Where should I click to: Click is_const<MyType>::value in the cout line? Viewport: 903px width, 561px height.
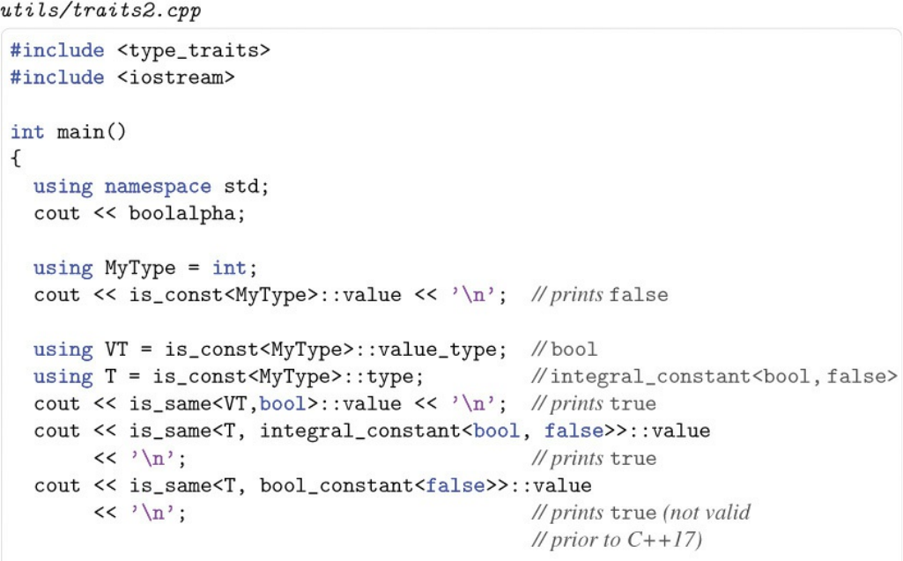coord(265,295)
